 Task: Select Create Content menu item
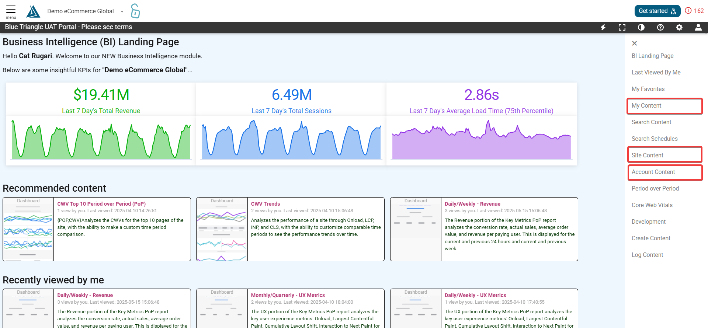(651, 238)
